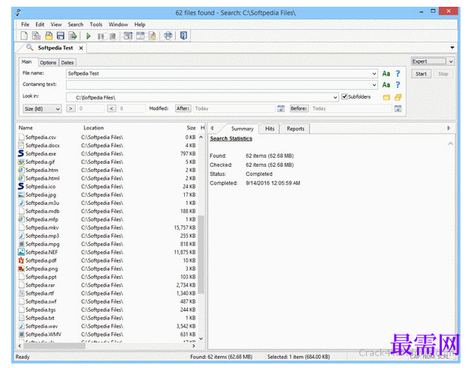
Task: Click Containing text question mark help
Action: point(398,85)
